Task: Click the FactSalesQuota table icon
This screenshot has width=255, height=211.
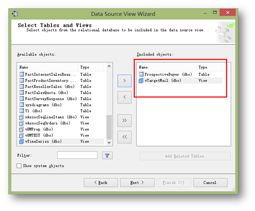Action: click(22, 93)
